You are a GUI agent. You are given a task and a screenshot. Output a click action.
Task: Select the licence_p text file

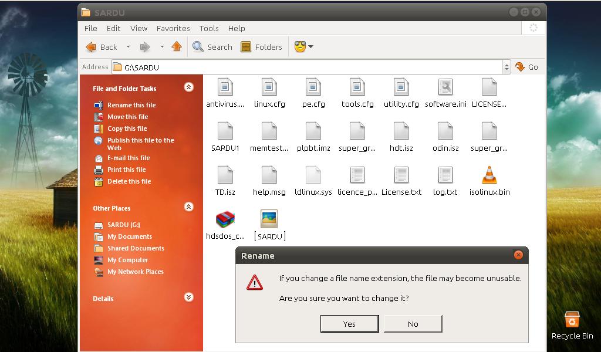357,181
